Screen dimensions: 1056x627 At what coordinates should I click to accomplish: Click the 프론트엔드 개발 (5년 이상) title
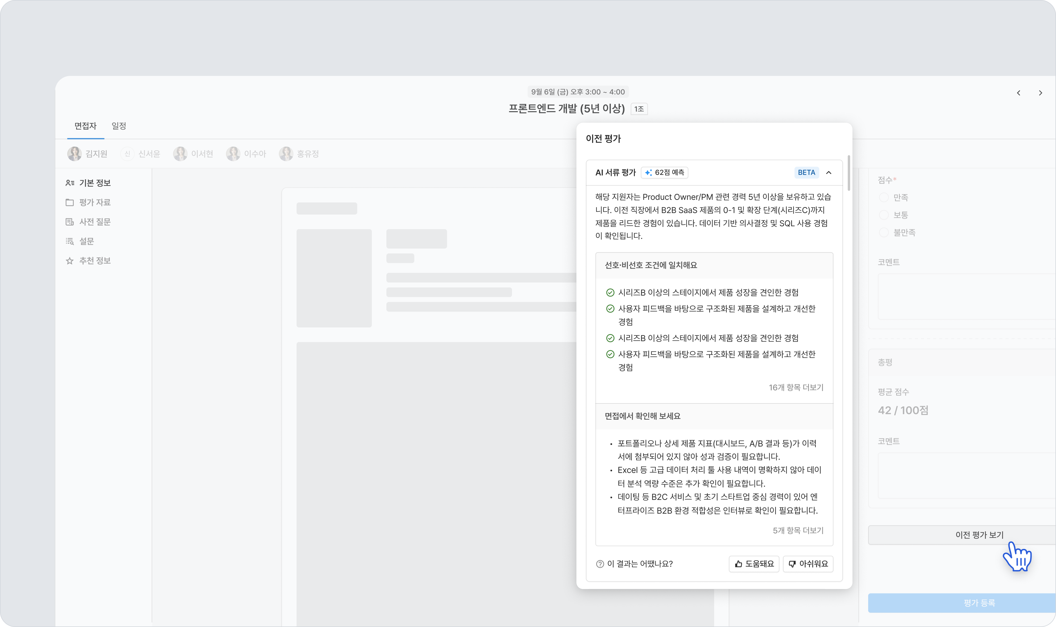coord(566,109)
